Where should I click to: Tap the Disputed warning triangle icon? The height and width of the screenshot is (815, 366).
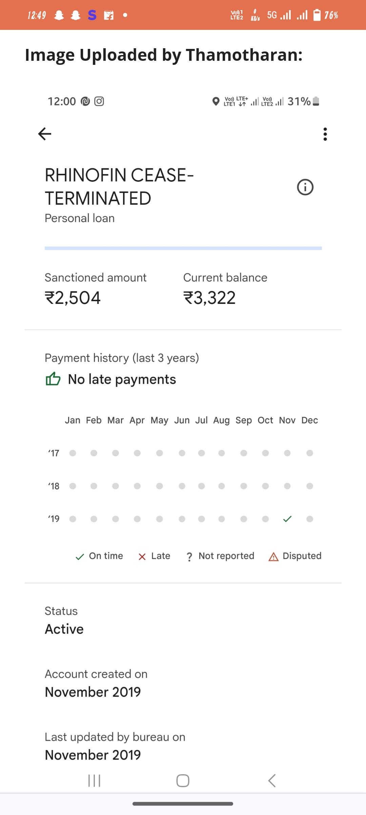pyautogui.click(x=273, y=557)
